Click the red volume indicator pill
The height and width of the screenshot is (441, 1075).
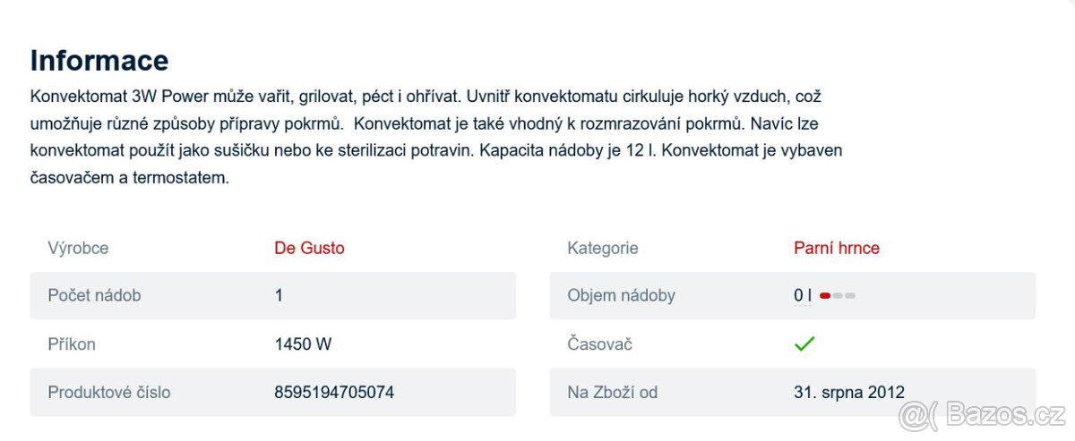(825, 295)
